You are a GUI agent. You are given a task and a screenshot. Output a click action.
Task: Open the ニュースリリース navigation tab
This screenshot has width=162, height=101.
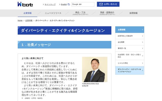pyautogui.click(x=53, y=13)
